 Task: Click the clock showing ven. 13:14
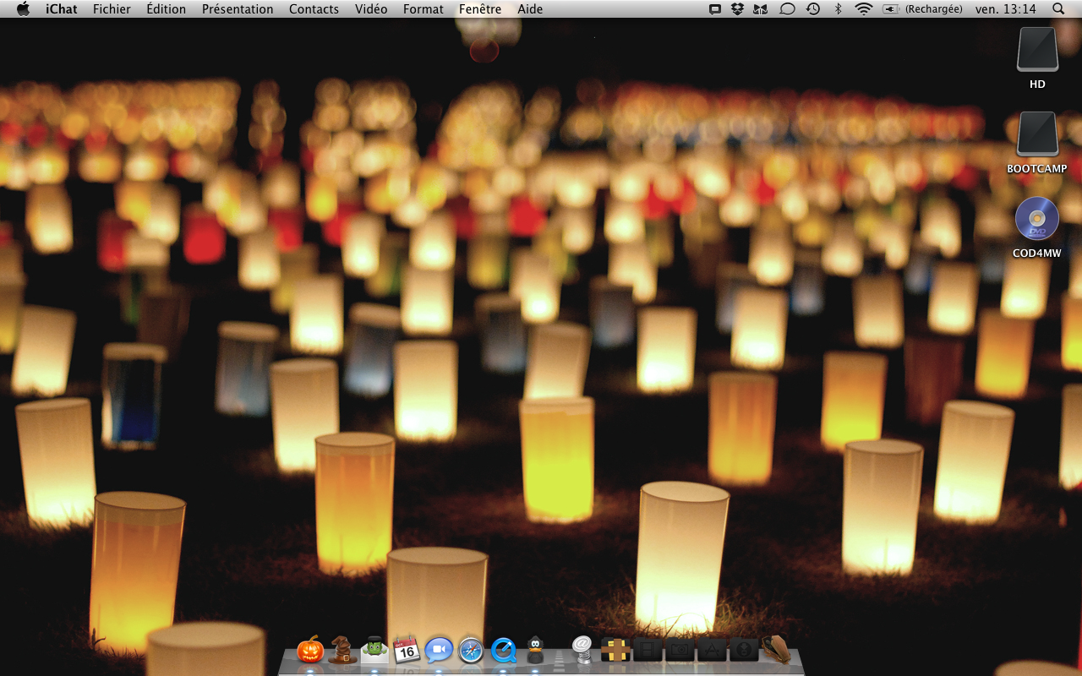(x=1005, y=9)
